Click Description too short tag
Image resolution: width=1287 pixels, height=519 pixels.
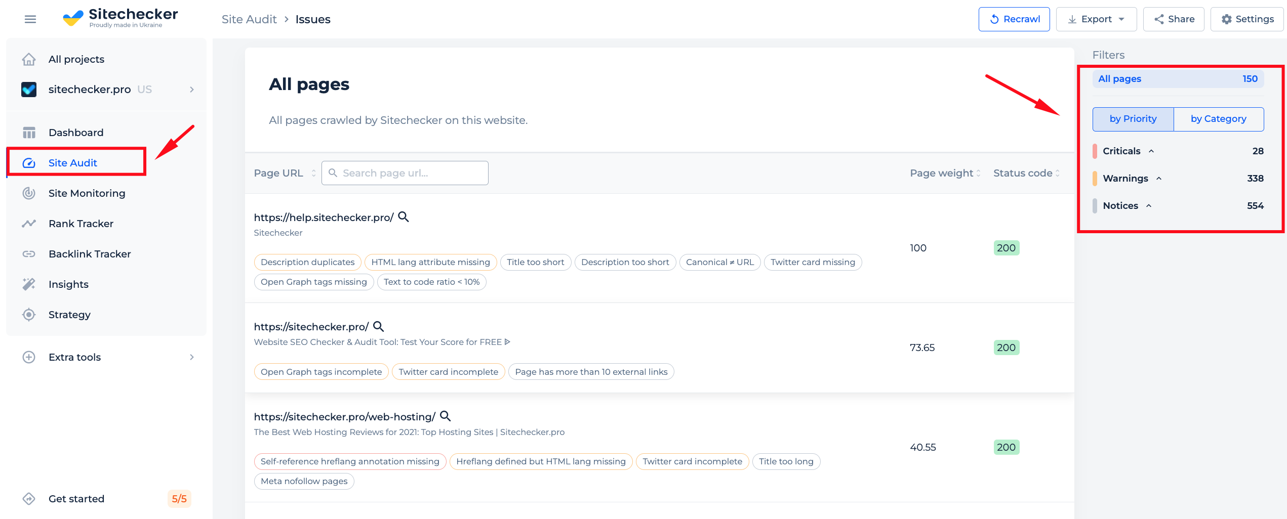point(625,262)
